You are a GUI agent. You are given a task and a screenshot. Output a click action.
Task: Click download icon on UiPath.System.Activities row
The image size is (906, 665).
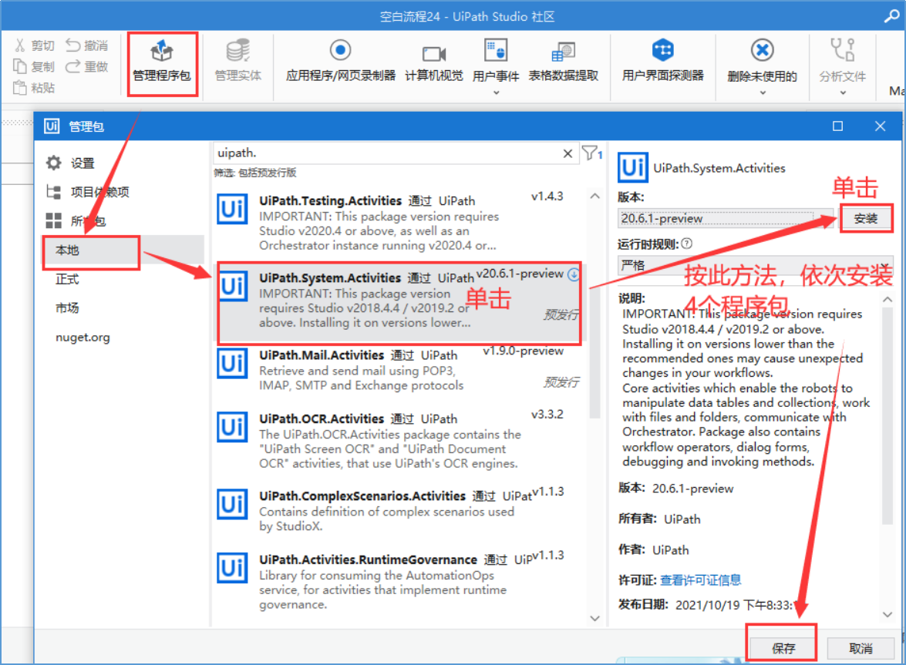574,274
